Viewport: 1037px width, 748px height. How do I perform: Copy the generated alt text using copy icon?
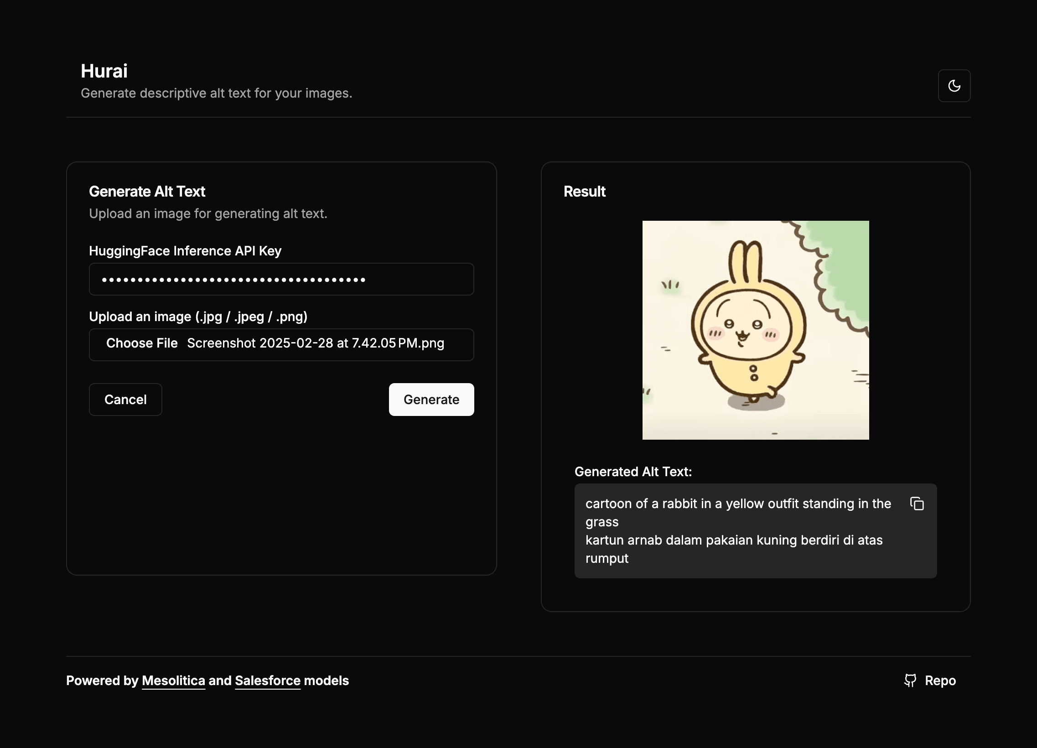(x=917, y=503)
